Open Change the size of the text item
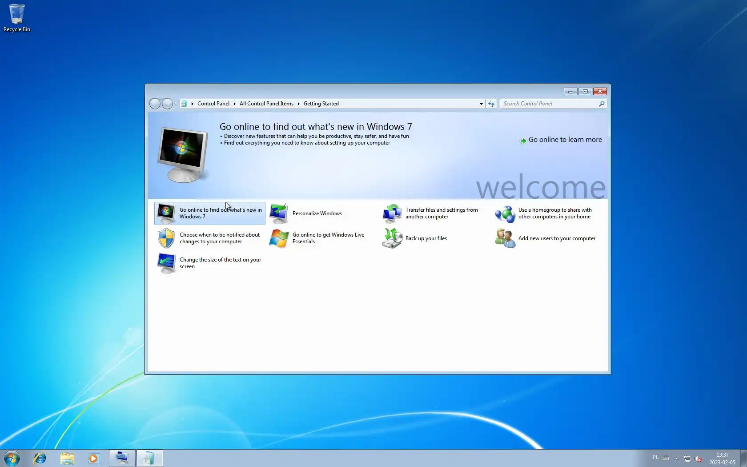The height and width of the screenshot is (467, 747). tap(209, 263)
